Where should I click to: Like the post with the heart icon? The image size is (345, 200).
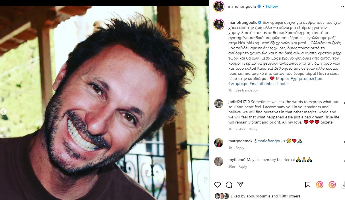(x=218, y=185)
